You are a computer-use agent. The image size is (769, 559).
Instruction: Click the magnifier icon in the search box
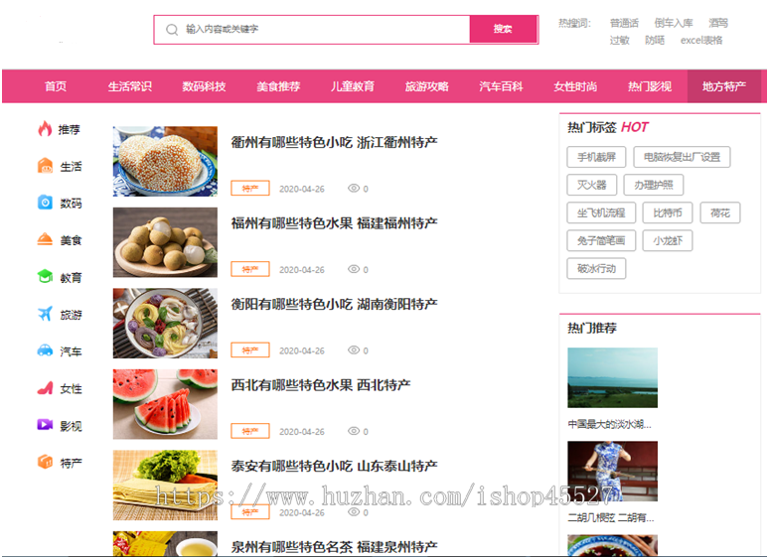pyautogui.click(x=172, y=30)
